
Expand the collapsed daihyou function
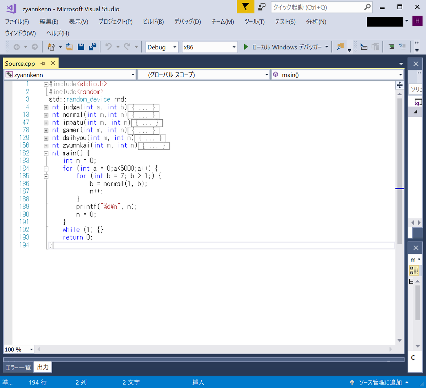46,138
